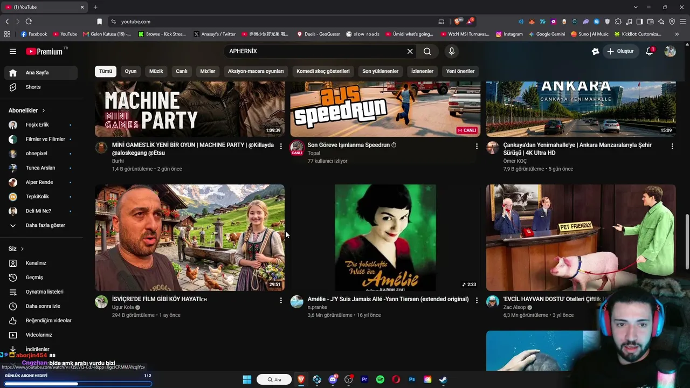This screenshot has height=388, width=690.
Task: Open the Instagram bookmark
Action: click(509, 34)
